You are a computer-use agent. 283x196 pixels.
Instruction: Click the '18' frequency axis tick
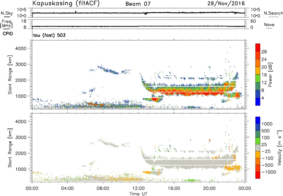click(24, 21)
